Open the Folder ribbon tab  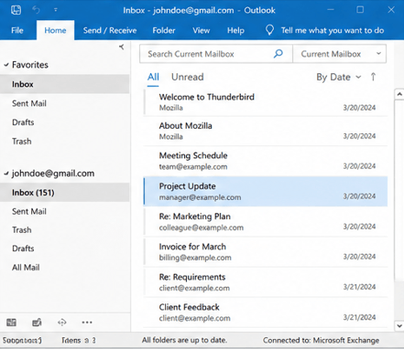pos(164,30)
